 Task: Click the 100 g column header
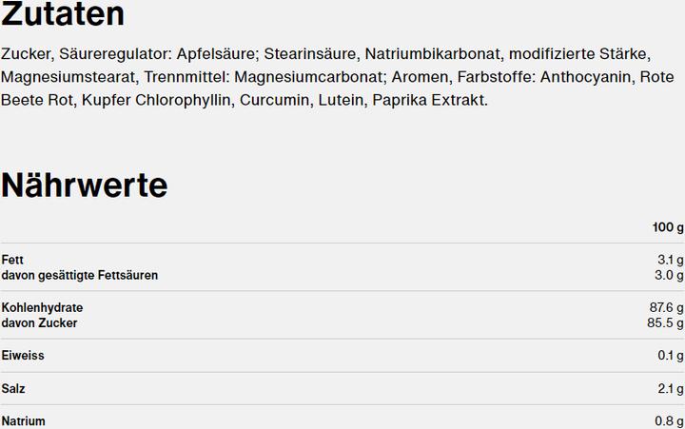pos(668,227)
